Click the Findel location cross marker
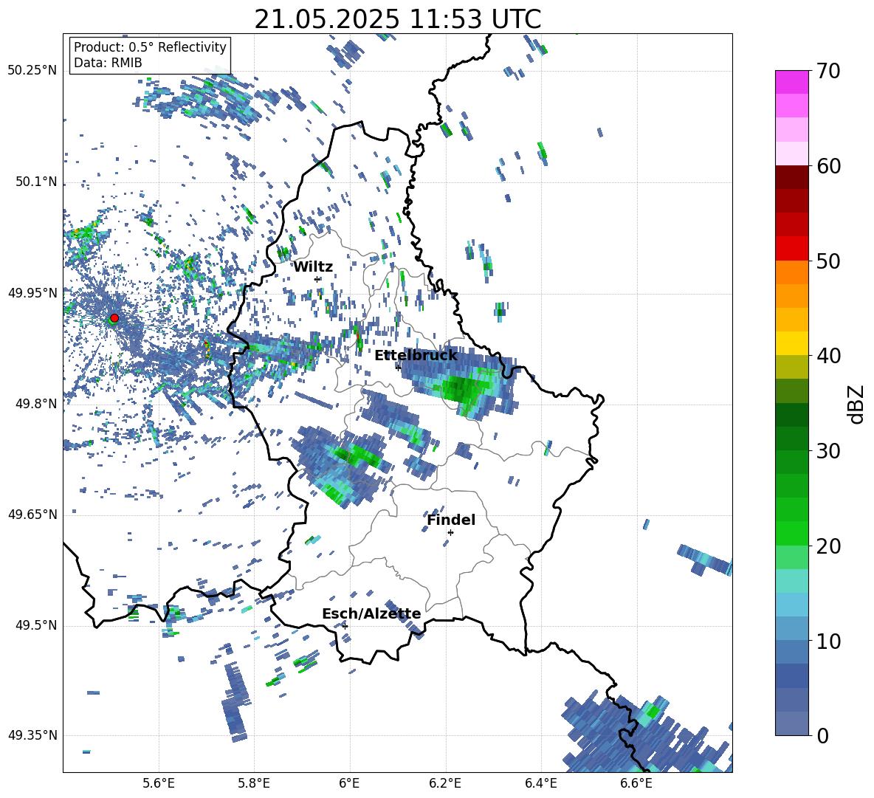 click(450, 533)
